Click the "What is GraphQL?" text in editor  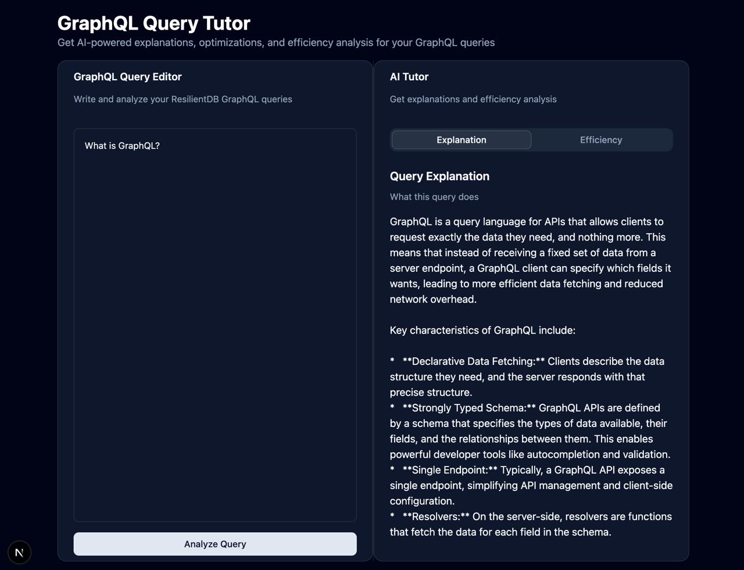[122, 146]
